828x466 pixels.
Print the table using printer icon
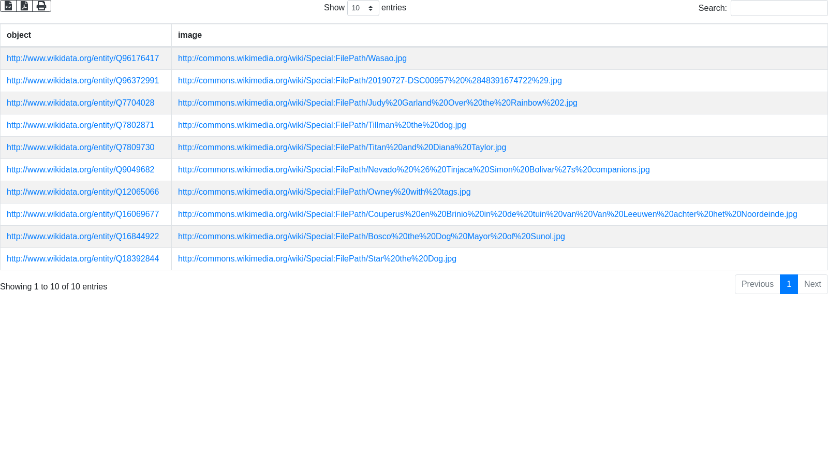pyautogui.click(x=41, y=6)
